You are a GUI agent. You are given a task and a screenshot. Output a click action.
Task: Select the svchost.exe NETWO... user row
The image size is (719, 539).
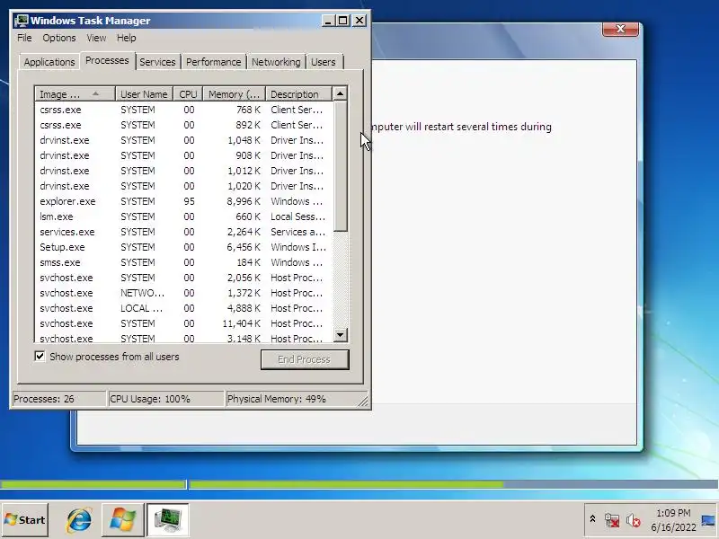[x=183, y=293]
